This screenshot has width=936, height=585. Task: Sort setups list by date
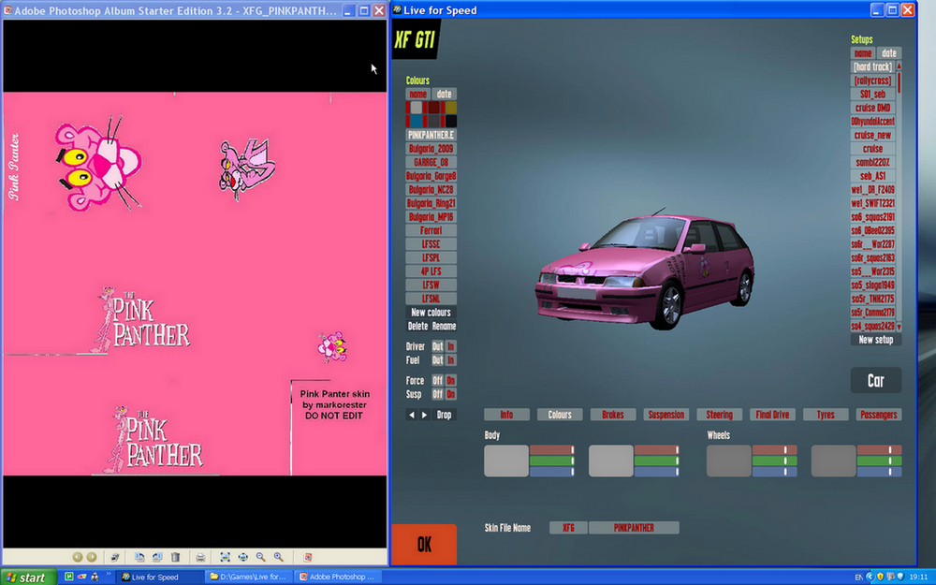[889, 53]
